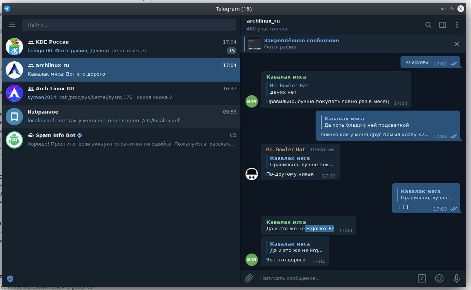Viewport: 471px width, 290px height.
Task: Click the highlighted ErgoDox Ez text
Action: (319, 229)
